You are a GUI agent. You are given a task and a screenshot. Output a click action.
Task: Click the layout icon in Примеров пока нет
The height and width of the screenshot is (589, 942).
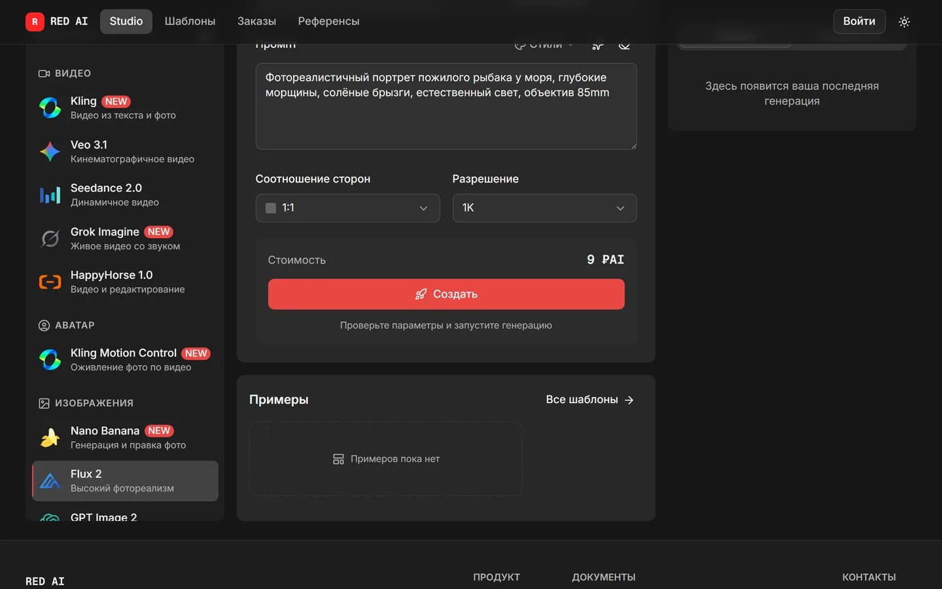click(x=338, y=459)
